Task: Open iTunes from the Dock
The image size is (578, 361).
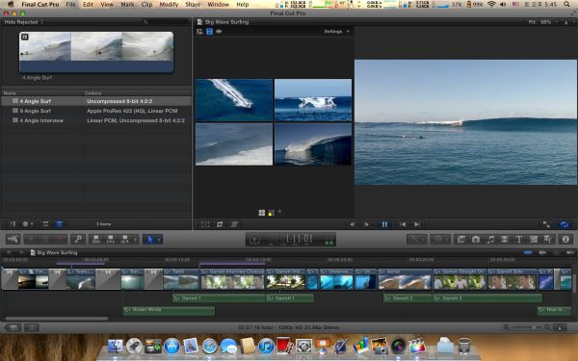Action: pyautogui.click(x=266, y=347)
